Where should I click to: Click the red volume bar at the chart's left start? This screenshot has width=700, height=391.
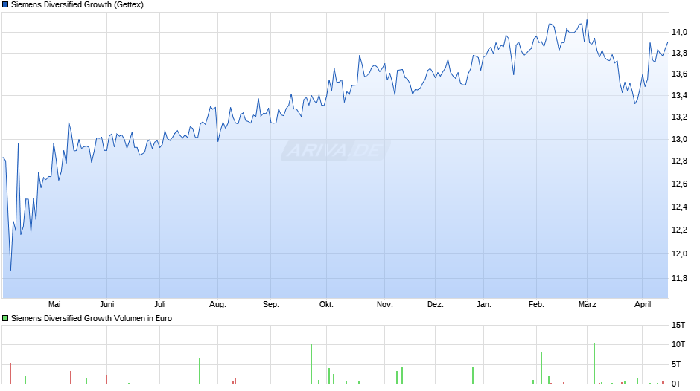(x=10, y=374)
